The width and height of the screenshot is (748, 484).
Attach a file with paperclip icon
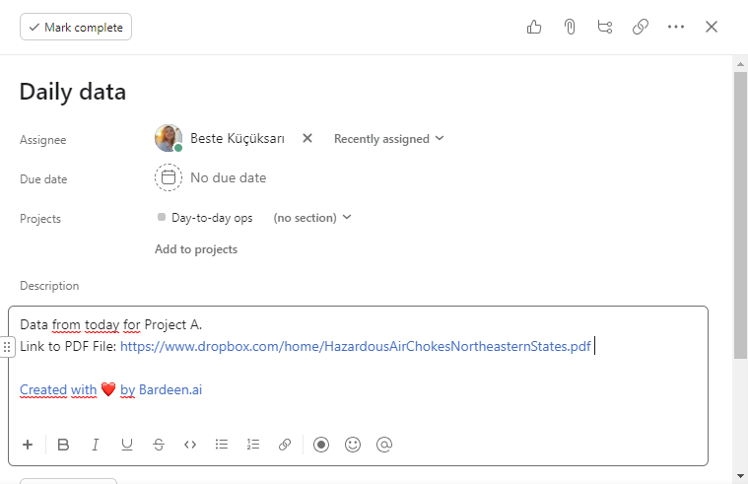(570, 27)
